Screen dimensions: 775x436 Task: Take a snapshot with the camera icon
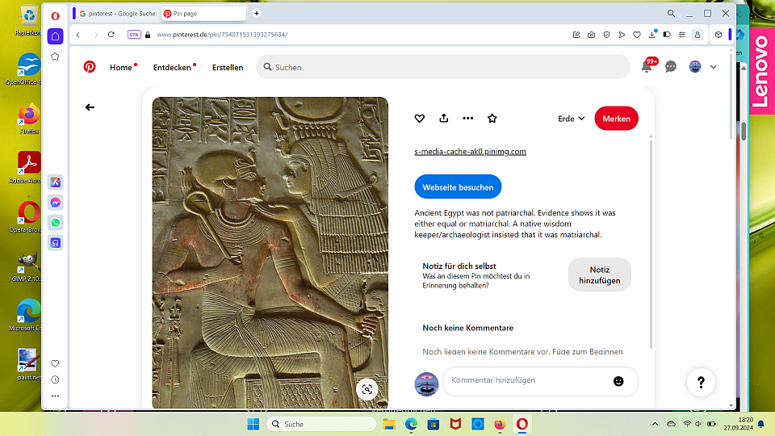click(591, 35)
